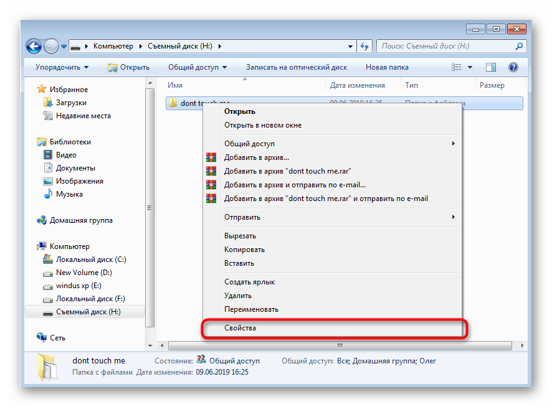Open view options dropdown arrow

point(470,67)
